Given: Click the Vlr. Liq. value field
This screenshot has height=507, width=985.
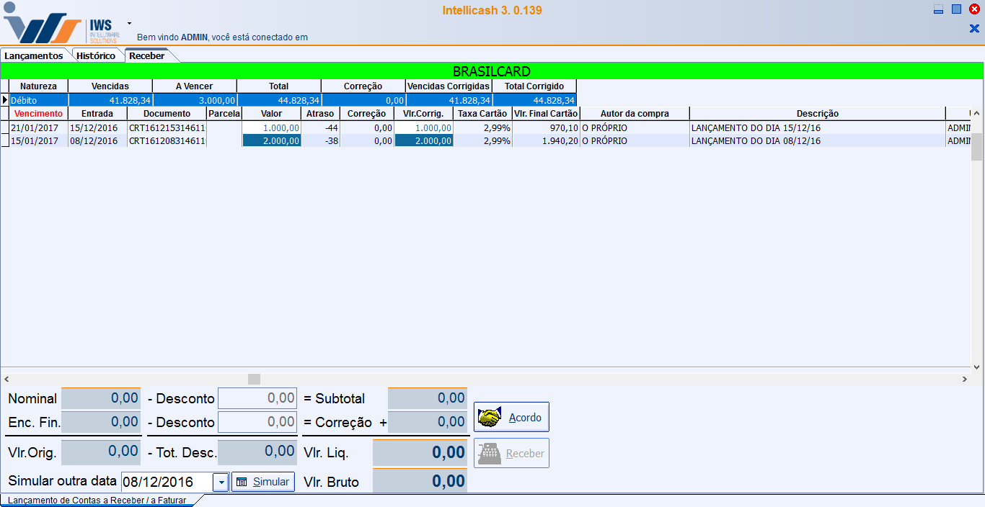Looking at the screenshot, I should [420, 453].
